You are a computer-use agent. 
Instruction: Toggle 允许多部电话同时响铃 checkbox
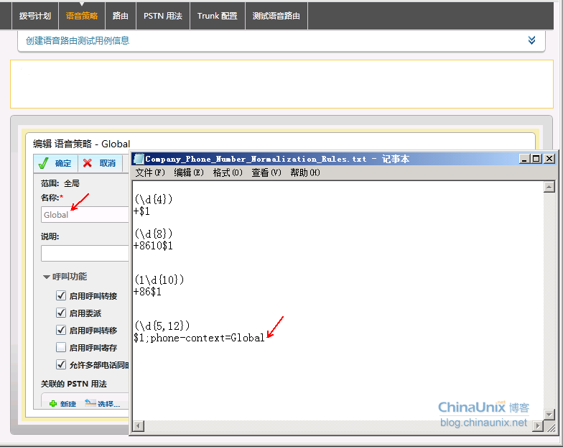pos(61,364)
